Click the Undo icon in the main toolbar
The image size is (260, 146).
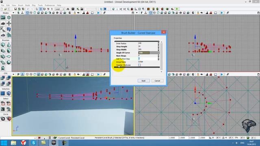tap(28, 9)
